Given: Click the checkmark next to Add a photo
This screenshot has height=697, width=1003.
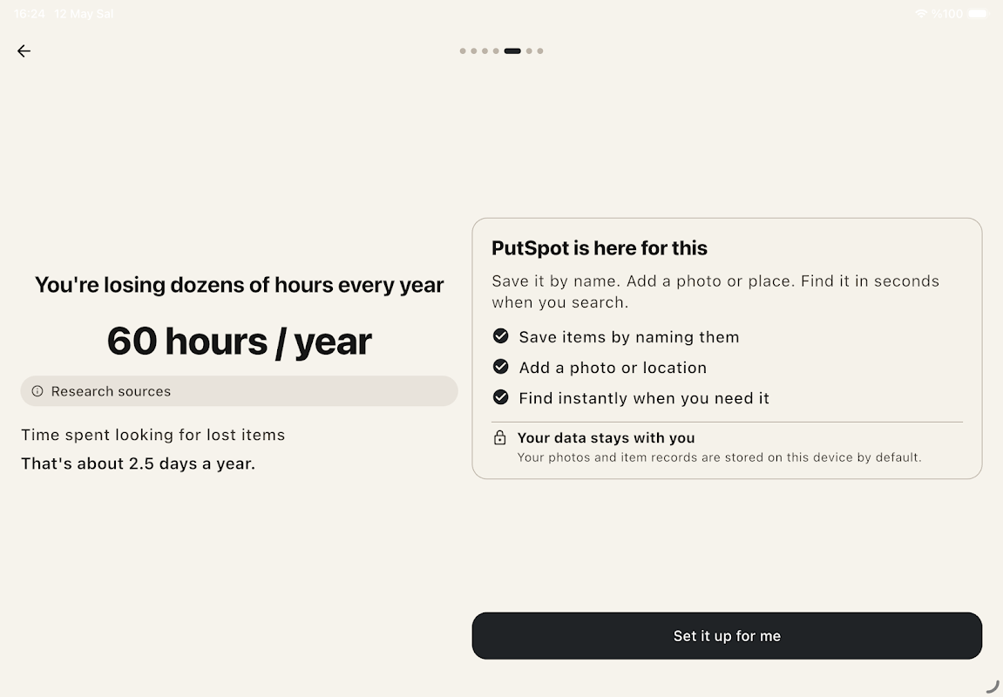Looking at the screenshot, I should pos(501,367).
